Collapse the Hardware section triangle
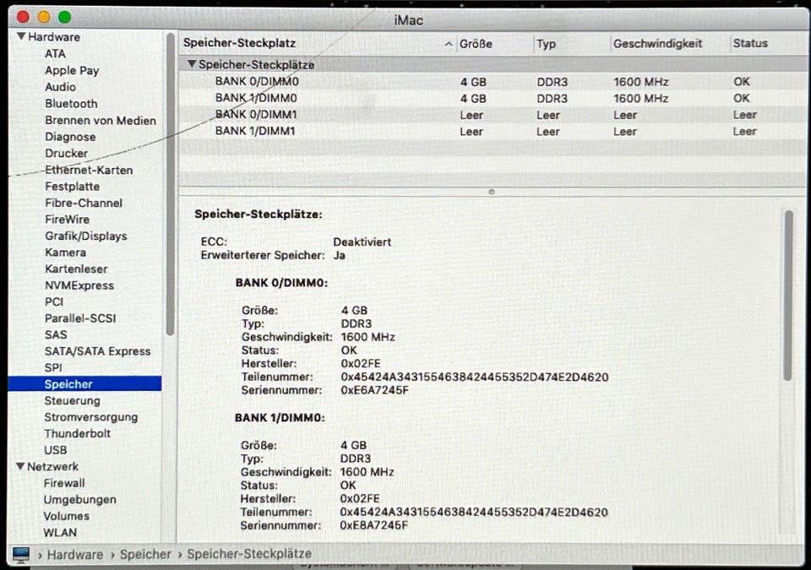Viewport: 811px width, 570px height. pos(21,36)
